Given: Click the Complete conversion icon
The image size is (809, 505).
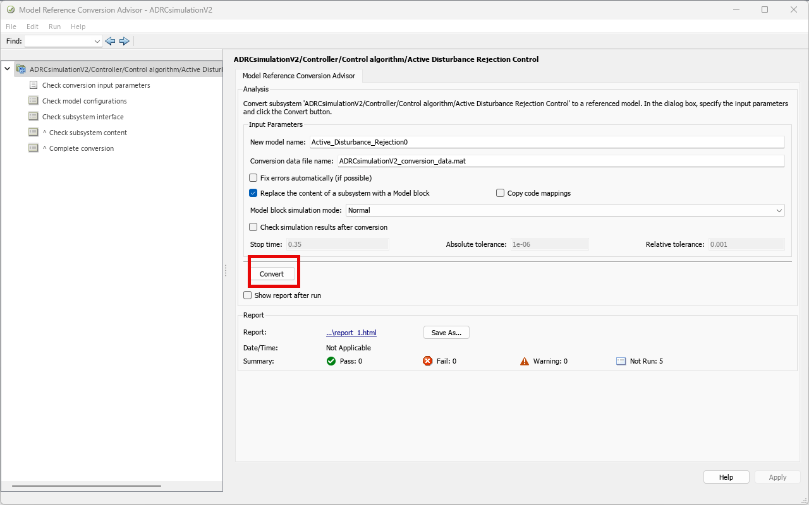Looking at the screenshot, I should tap(33, 148).
